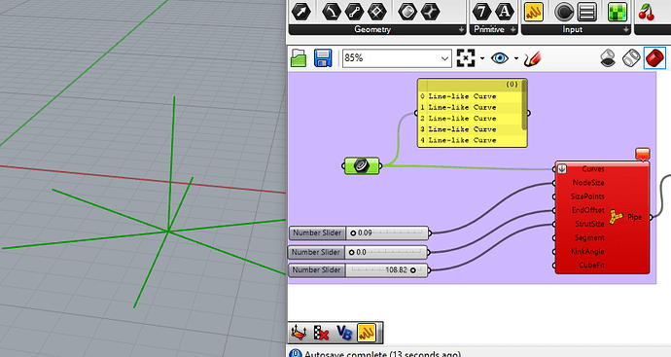
Task: Click the VB script icon in bottom toolbar
Action: [x=343, y=333]
